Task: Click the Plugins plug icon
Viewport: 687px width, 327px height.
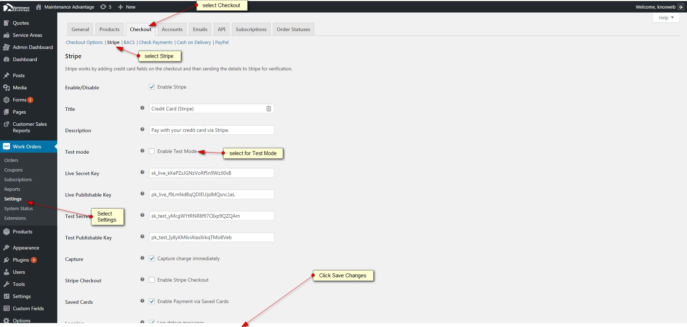Action: tap(6, 260)
